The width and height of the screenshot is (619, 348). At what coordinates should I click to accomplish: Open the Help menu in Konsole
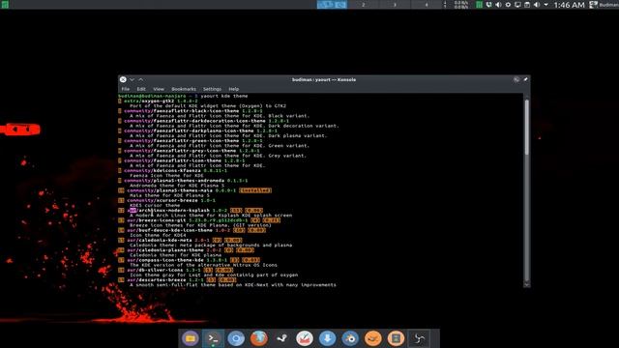tap(234, 89)
